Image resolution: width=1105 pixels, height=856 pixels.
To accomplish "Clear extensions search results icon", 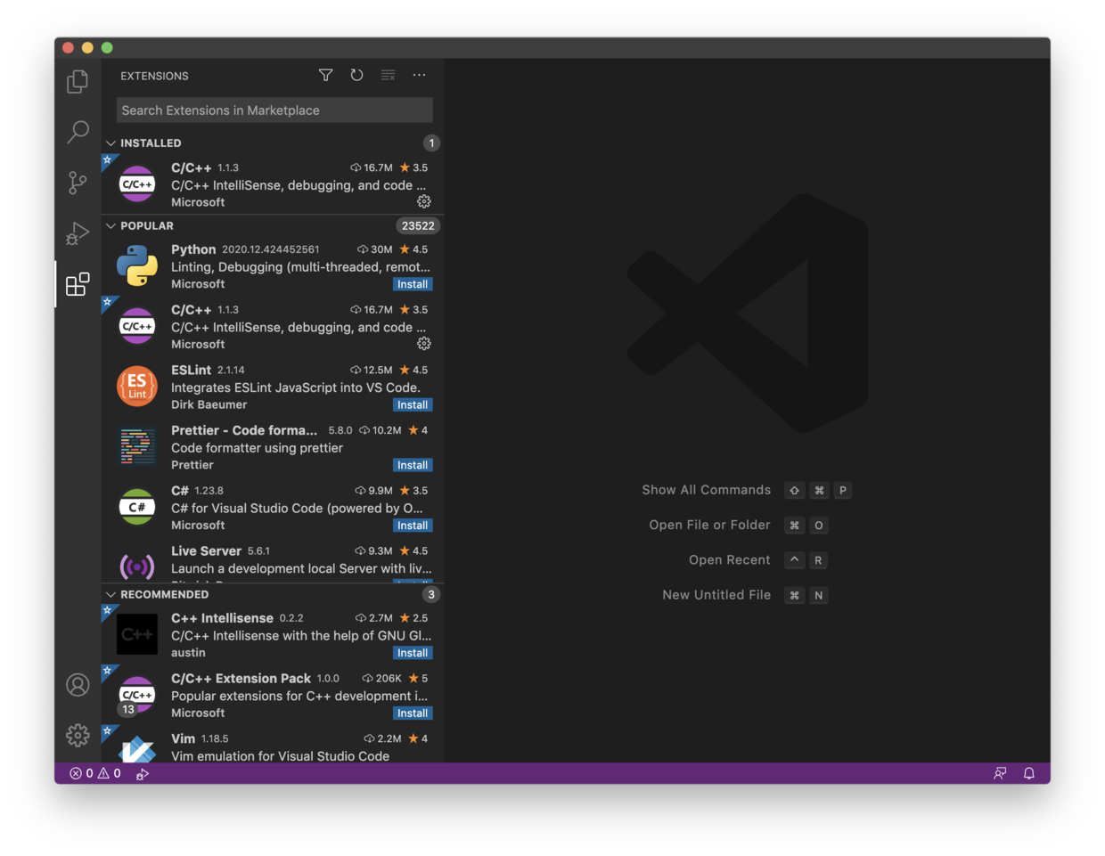I will (x=388, y=76).
